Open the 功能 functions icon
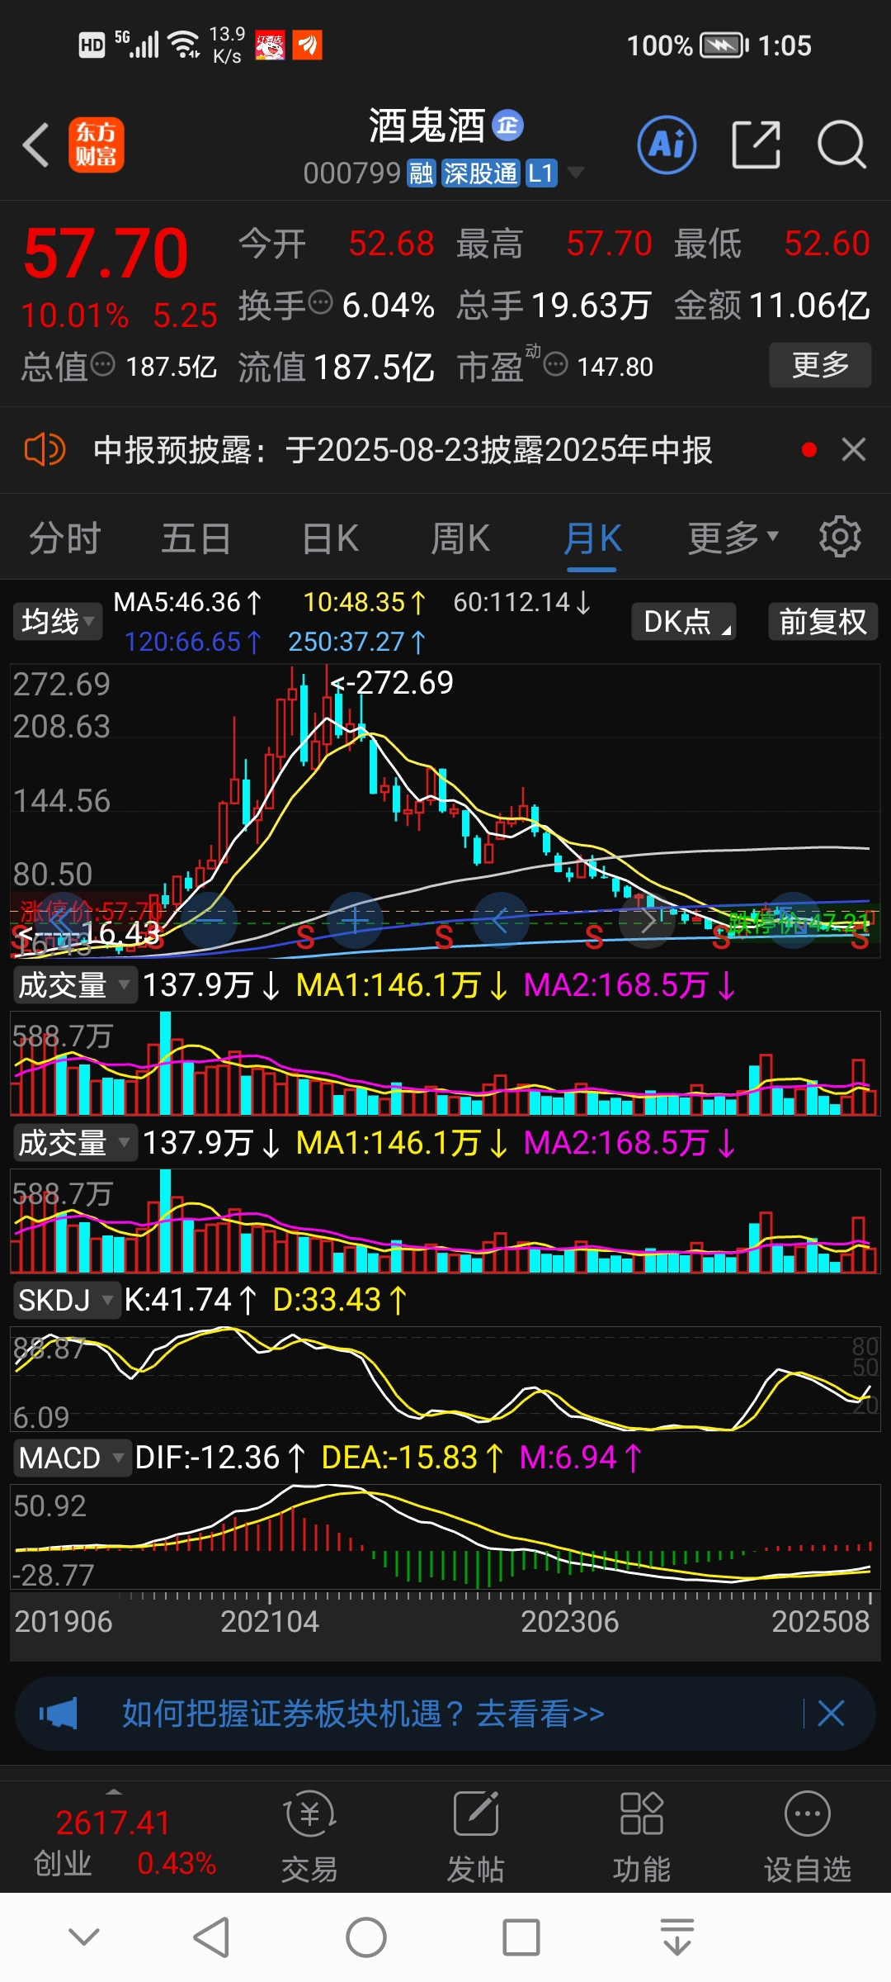 click(641, 1837)
